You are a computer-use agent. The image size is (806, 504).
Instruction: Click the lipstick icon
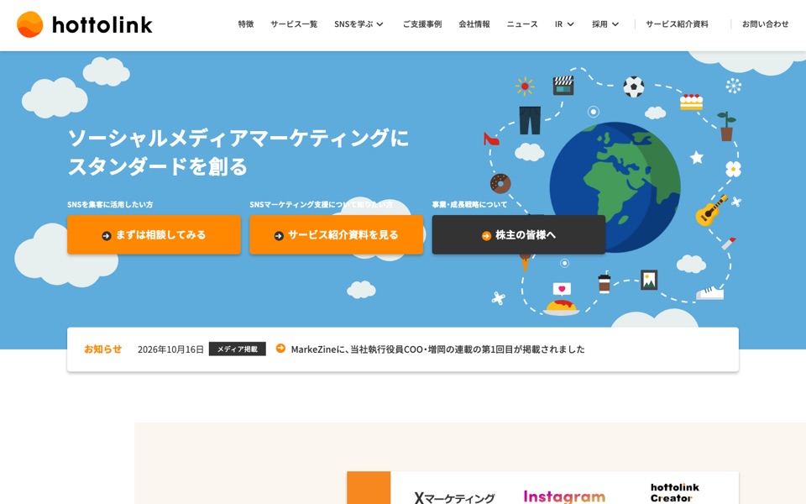729,244
